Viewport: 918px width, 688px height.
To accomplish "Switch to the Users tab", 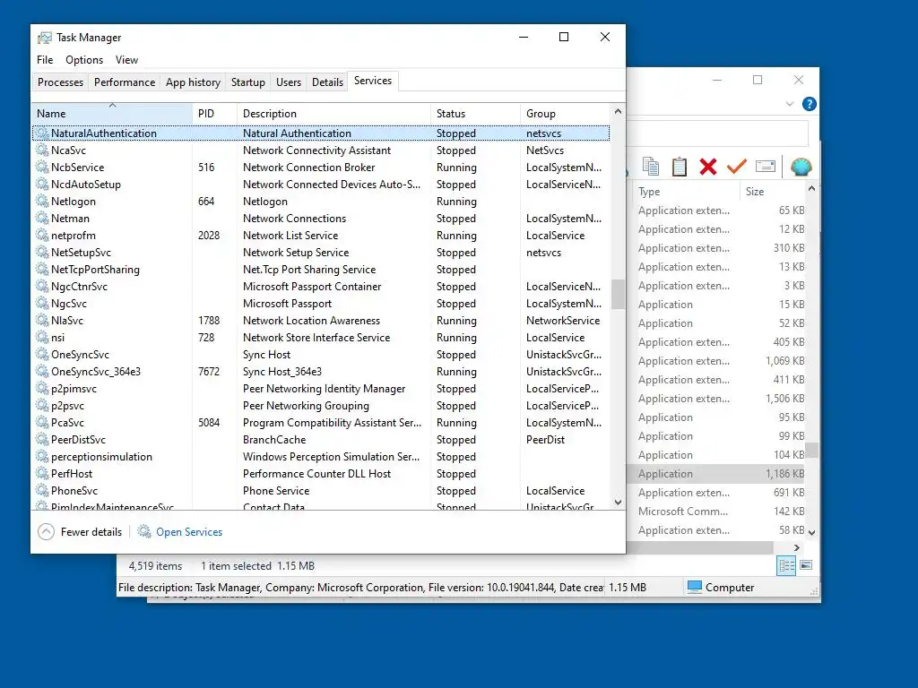I will [x=289, y=82].
